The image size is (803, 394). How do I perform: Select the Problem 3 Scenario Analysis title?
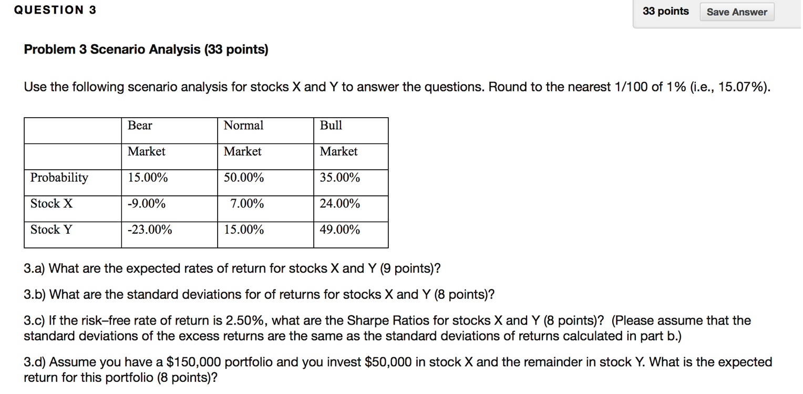pos(146,49)
